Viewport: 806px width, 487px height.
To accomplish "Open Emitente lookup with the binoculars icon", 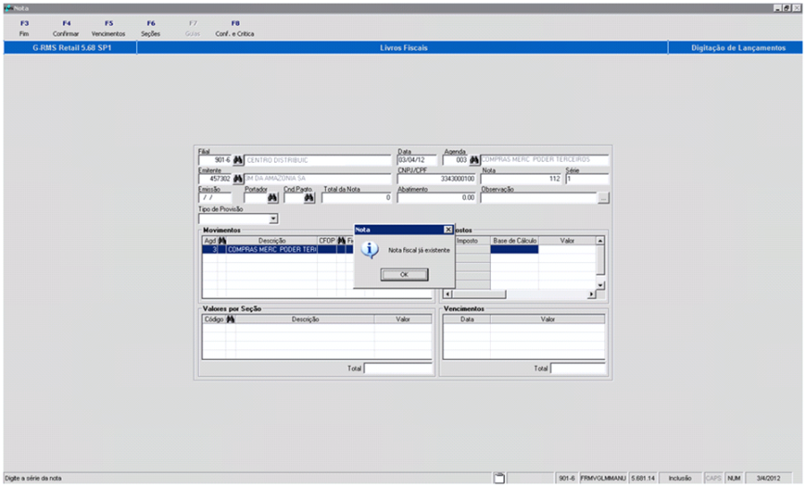I will (x=237, y=179).
